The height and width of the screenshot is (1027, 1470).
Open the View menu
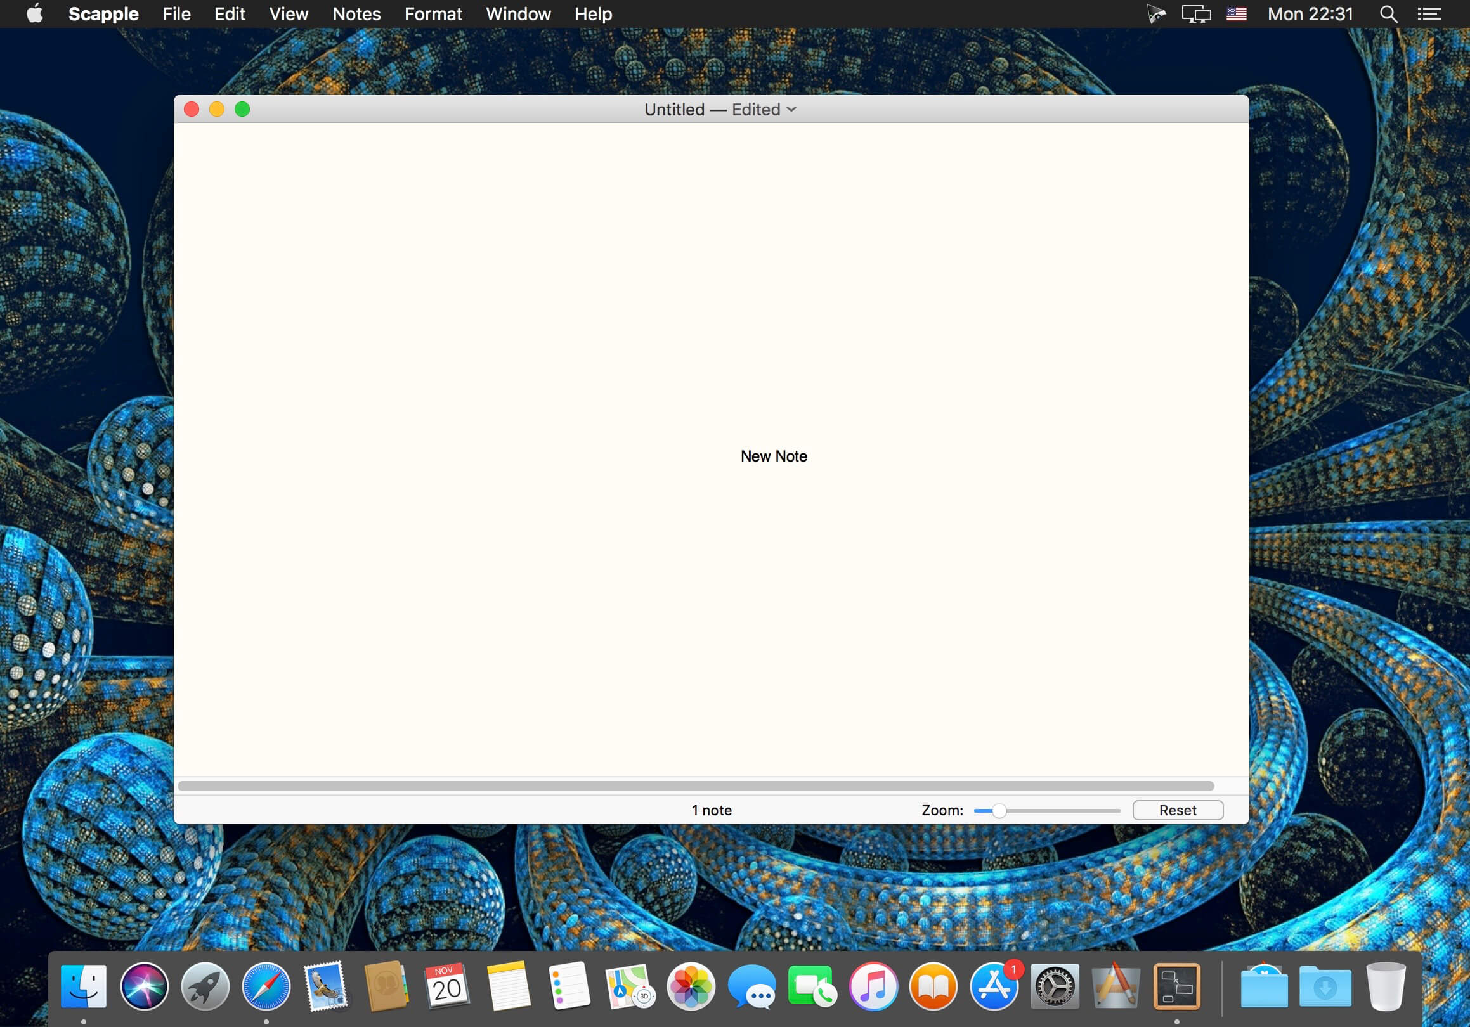pos(288,14)
